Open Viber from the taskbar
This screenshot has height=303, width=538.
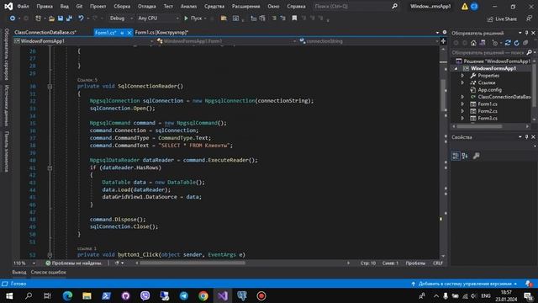(145, 295)
